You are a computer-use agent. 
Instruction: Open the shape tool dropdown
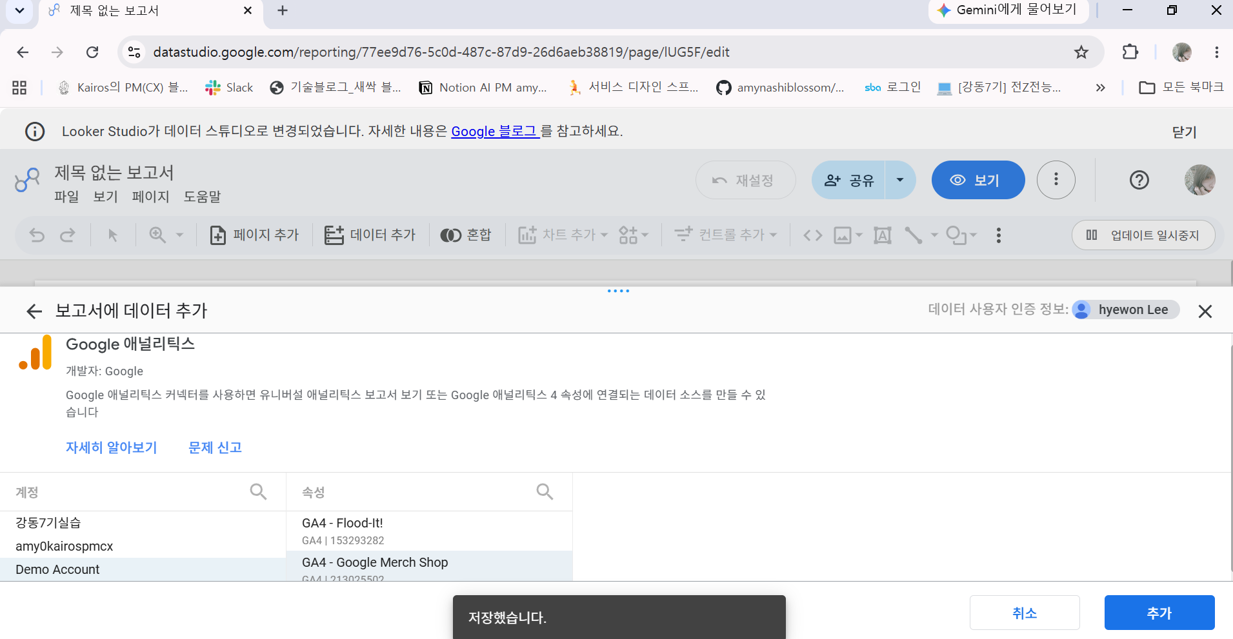pyautogui.click(x=961, y=235)
